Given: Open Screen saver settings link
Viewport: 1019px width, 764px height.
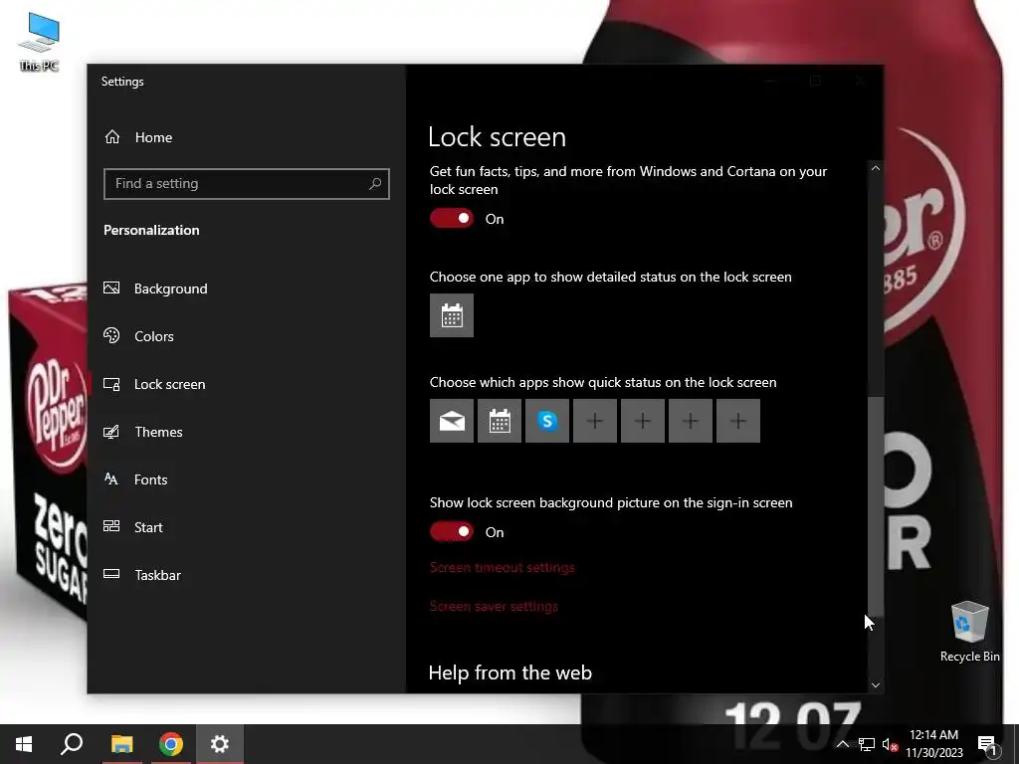Looking at the screenshot, I should (494, 606).
